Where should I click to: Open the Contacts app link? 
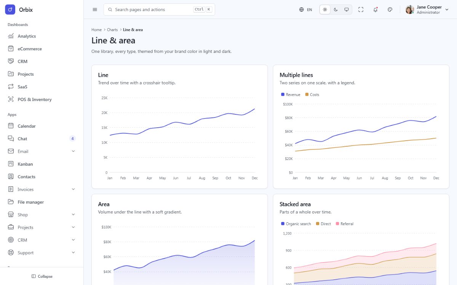[x=42, y=177]
